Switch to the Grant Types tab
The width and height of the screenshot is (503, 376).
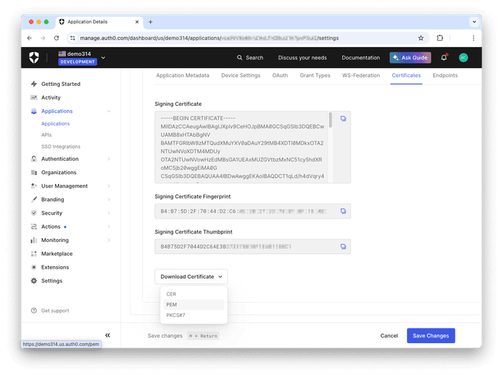pos(315,76)
